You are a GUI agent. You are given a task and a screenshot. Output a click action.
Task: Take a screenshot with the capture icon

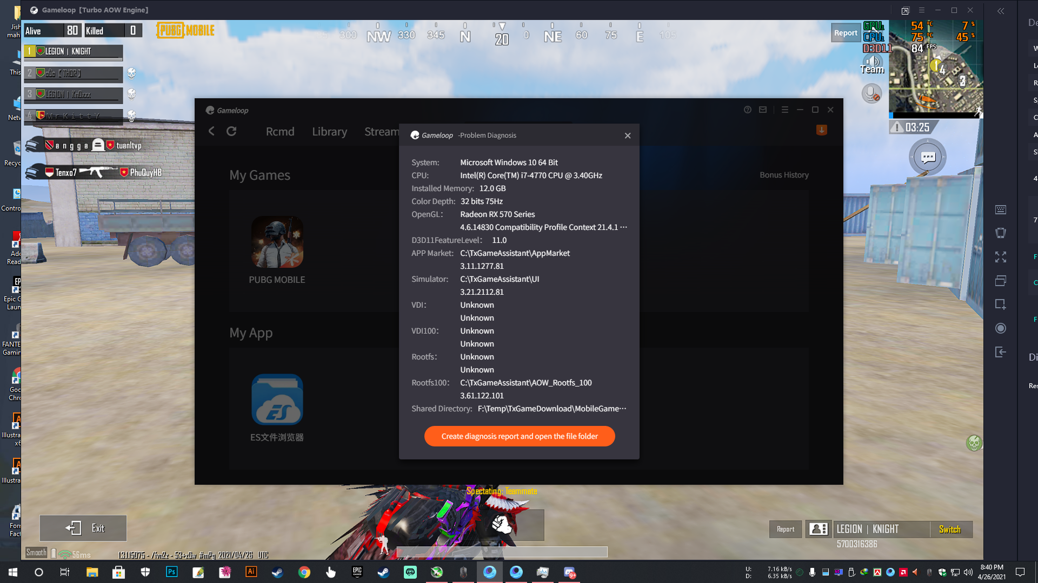point(1000,304)
